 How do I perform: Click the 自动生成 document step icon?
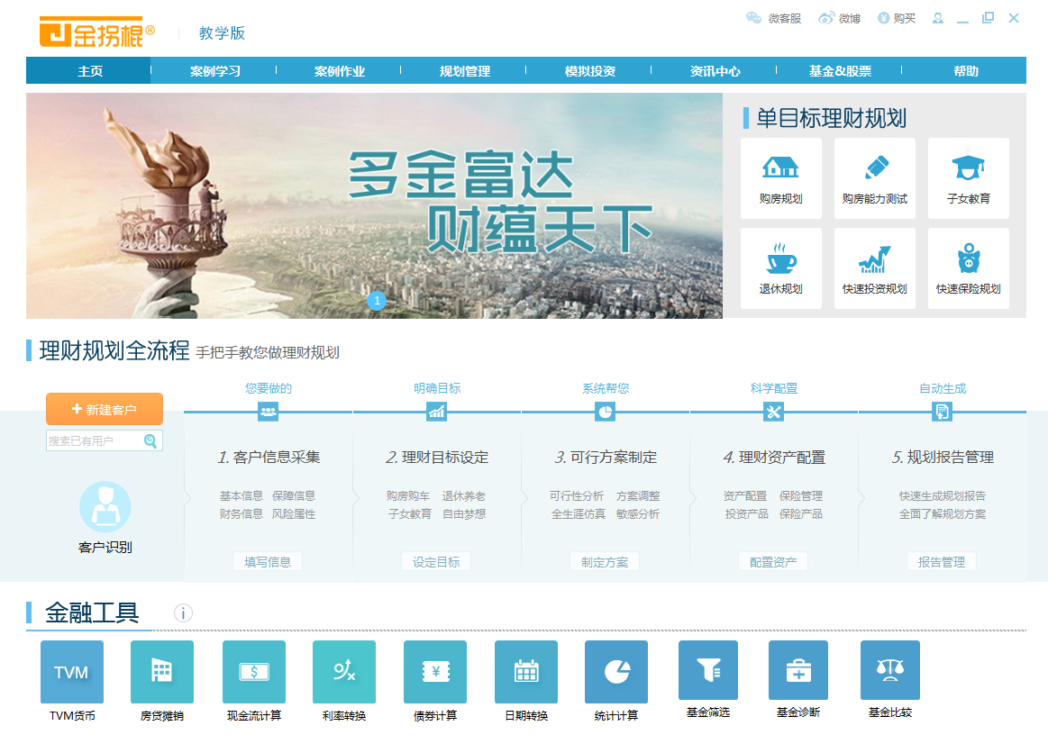tap(942, 412)
